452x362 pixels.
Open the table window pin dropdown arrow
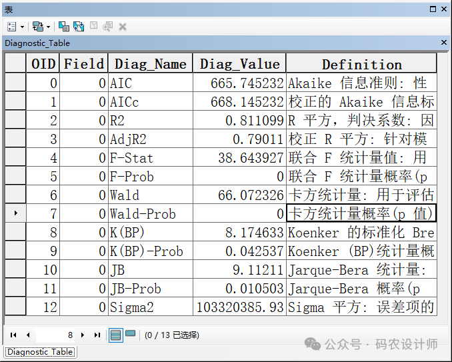coord(433,9)
